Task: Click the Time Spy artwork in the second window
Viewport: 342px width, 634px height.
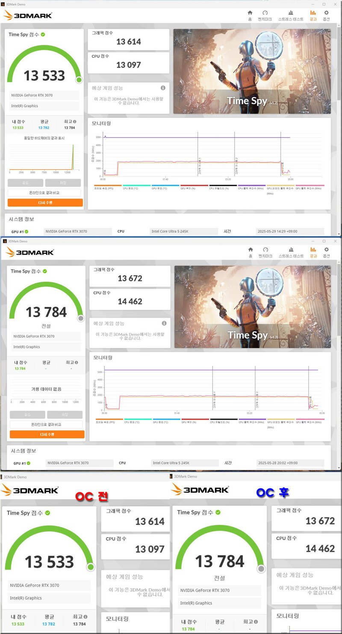Action: tap(252, 307)
